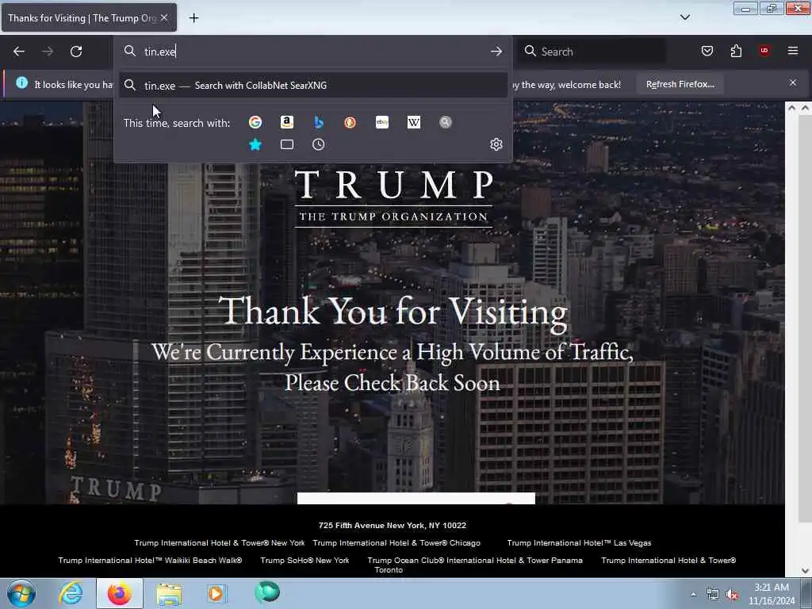Dismiss the Refresh Firefox notification bar
Screen dimensions: 812x609
793,82
